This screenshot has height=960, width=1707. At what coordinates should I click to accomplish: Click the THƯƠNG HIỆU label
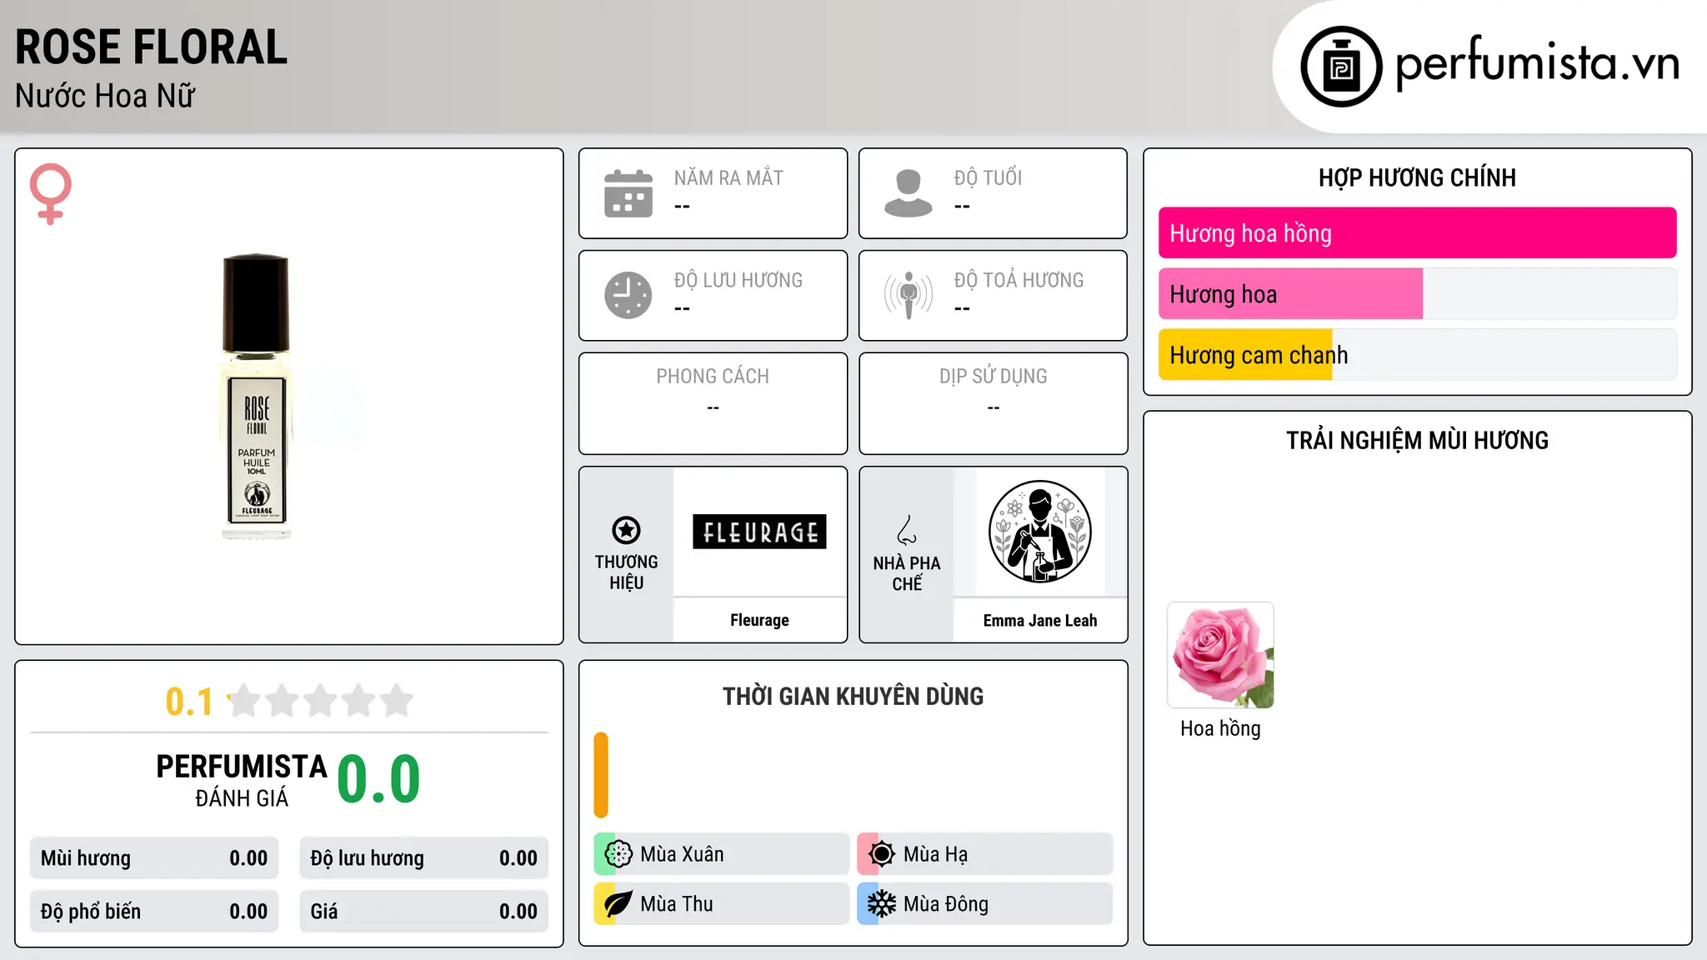(626, 572)
